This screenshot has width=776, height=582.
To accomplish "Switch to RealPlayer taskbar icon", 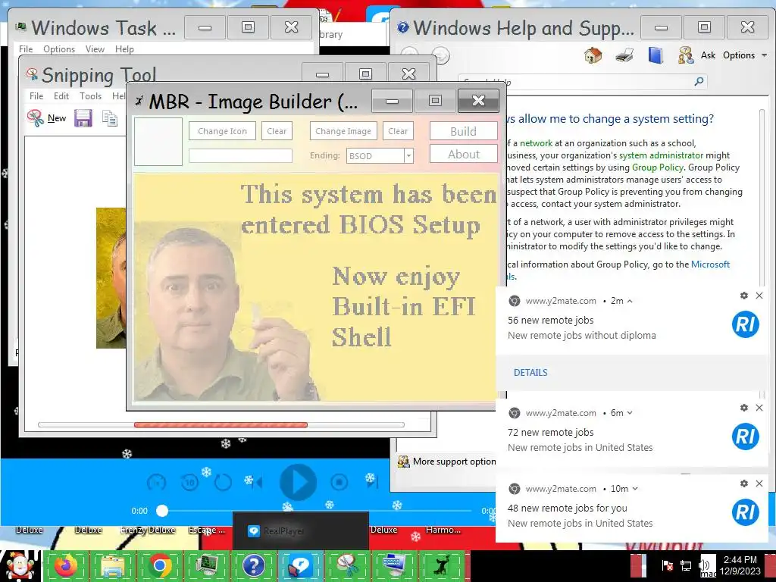I will tap(300, 565).
